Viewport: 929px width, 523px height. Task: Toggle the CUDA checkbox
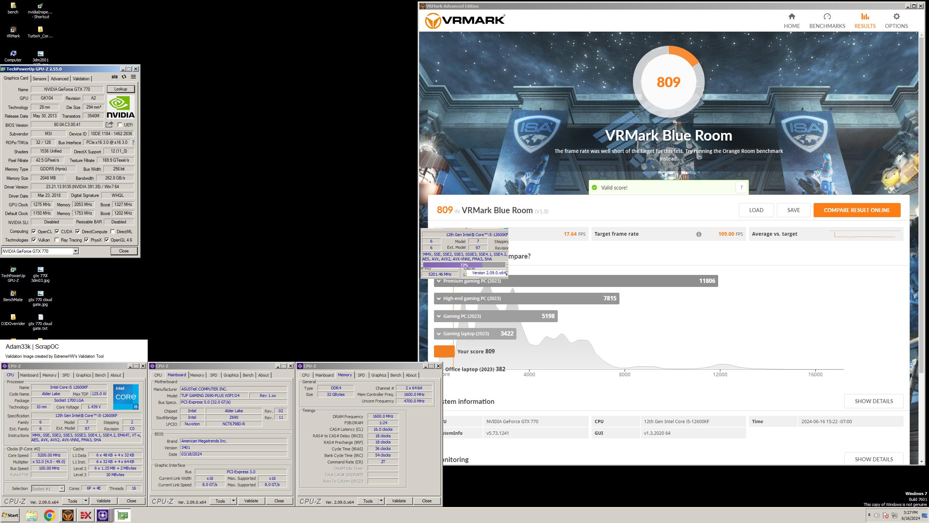pyautogui.click(x=57, y=231)
